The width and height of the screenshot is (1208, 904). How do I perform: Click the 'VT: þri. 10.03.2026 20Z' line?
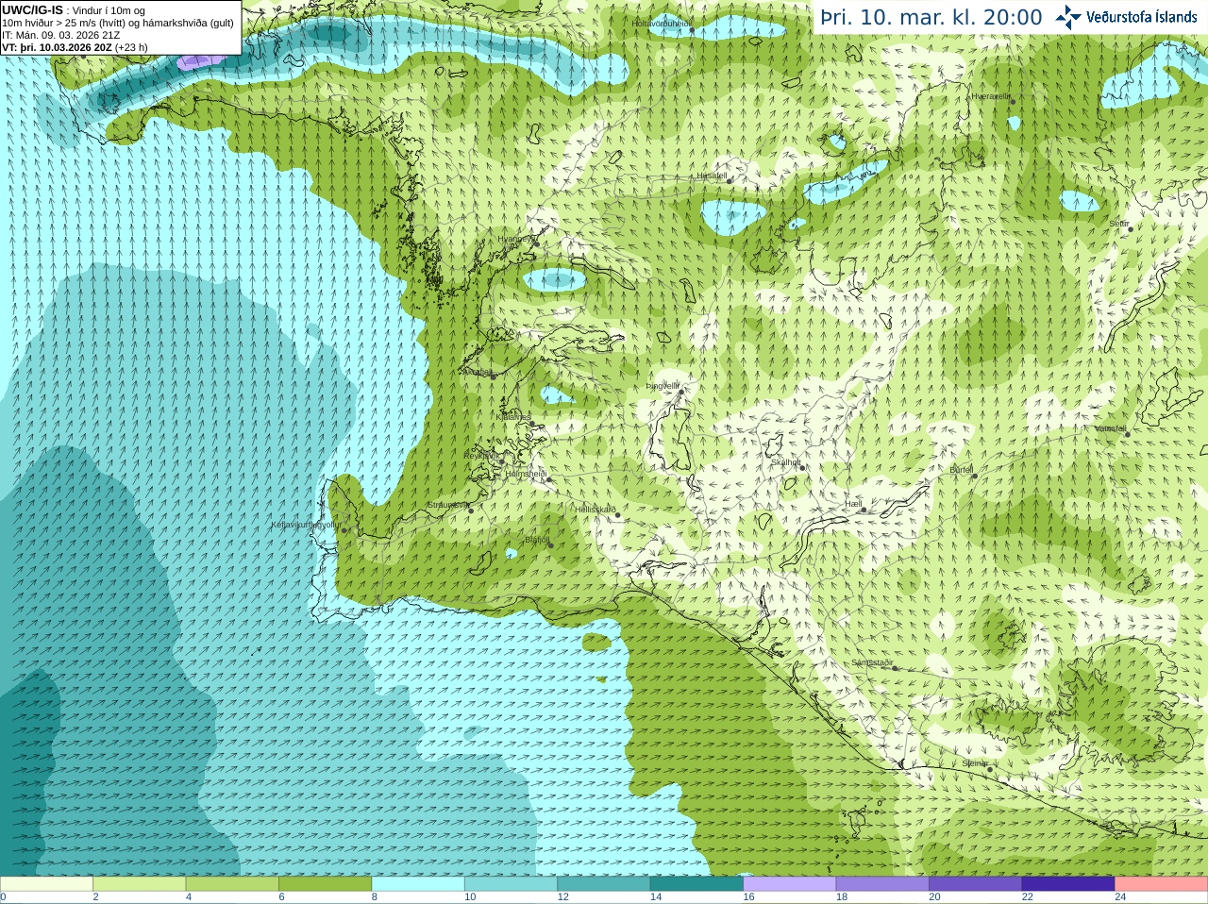(x=75, y=47)
